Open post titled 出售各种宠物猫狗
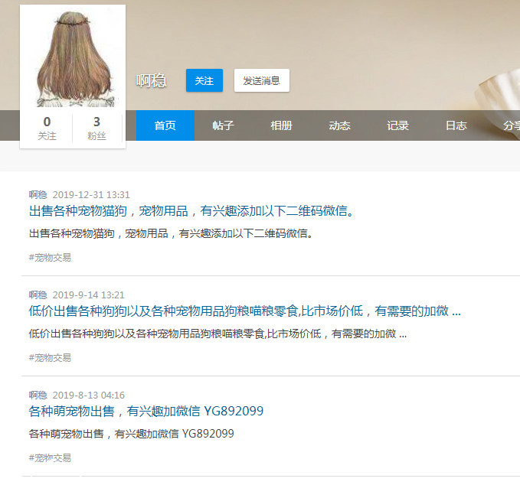 [x=191, y=211]
